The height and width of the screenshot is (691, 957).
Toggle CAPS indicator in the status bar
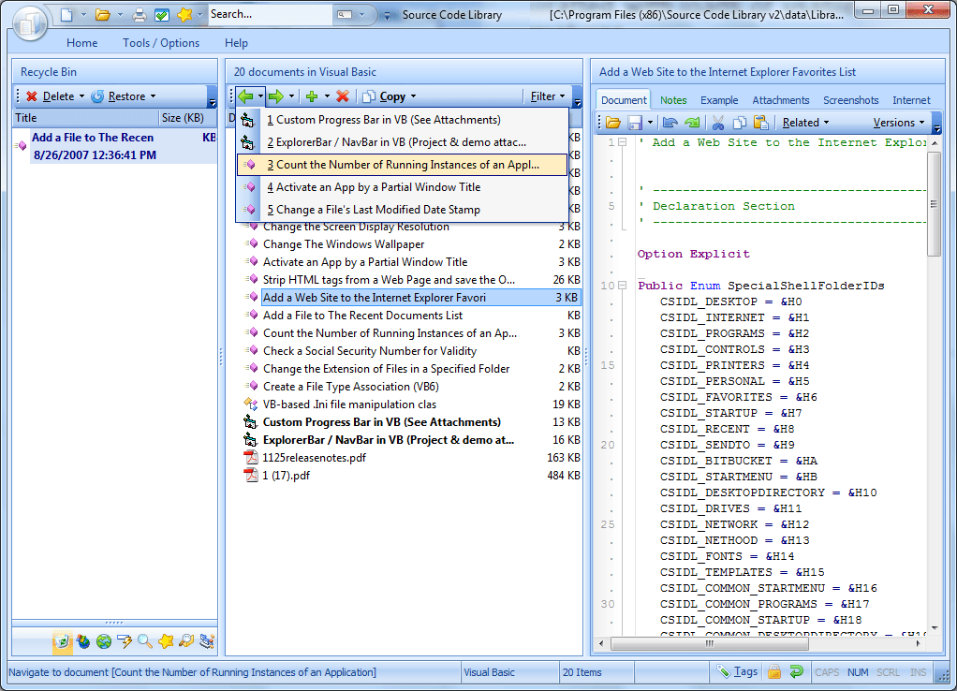(x=827, y=672)
